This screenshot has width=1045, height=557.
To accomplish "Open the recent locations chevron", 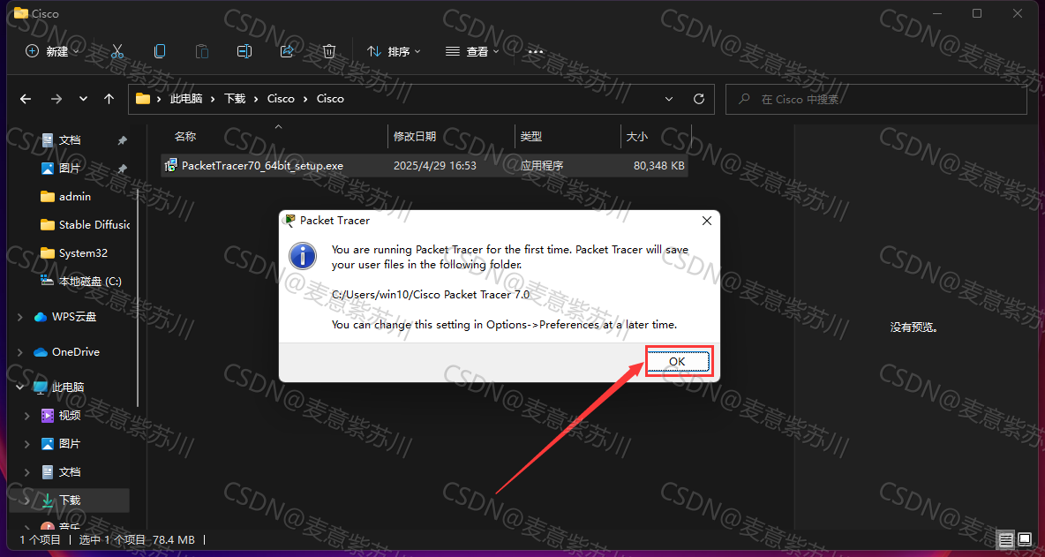I will coord(83,99).
